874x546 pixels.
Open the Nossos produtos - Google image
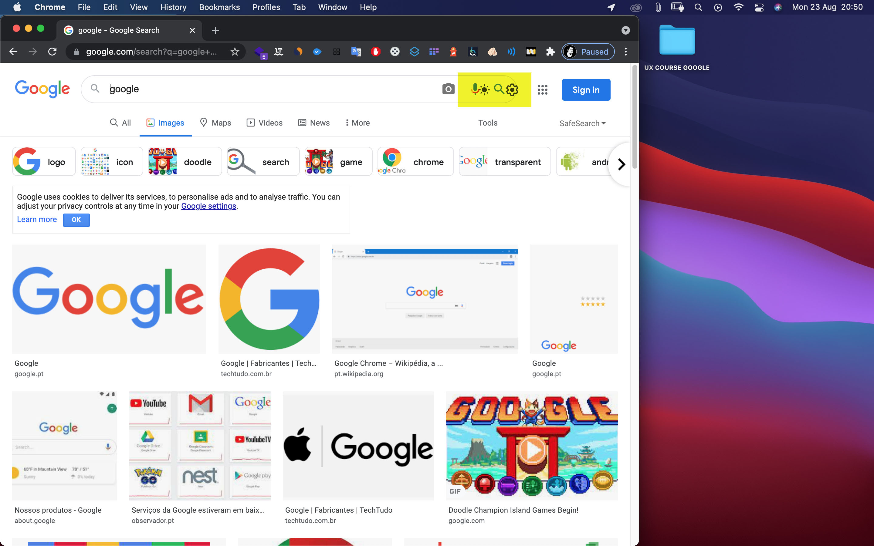pos(65,446)
